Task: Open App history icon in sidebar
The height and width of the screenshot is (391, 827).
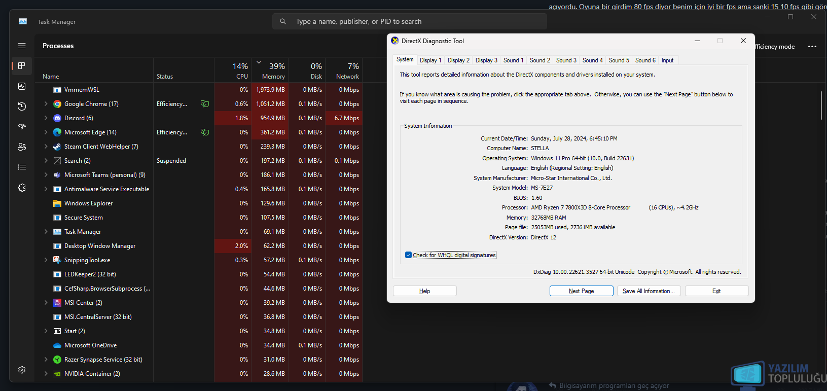Action: click(22, 106)
